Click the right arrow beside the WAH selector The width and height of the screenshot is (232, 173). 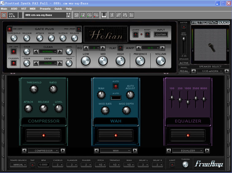pos(135,151)
